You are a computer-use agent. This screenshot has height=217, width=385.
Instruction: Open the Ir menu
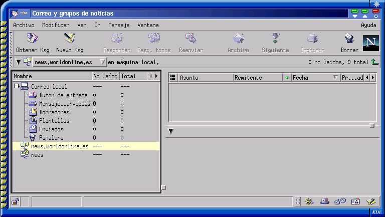click(97, 25)
